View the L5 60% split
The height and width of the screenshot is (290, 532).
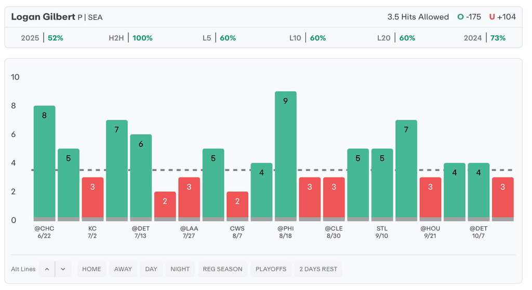[x=219, y=38]
